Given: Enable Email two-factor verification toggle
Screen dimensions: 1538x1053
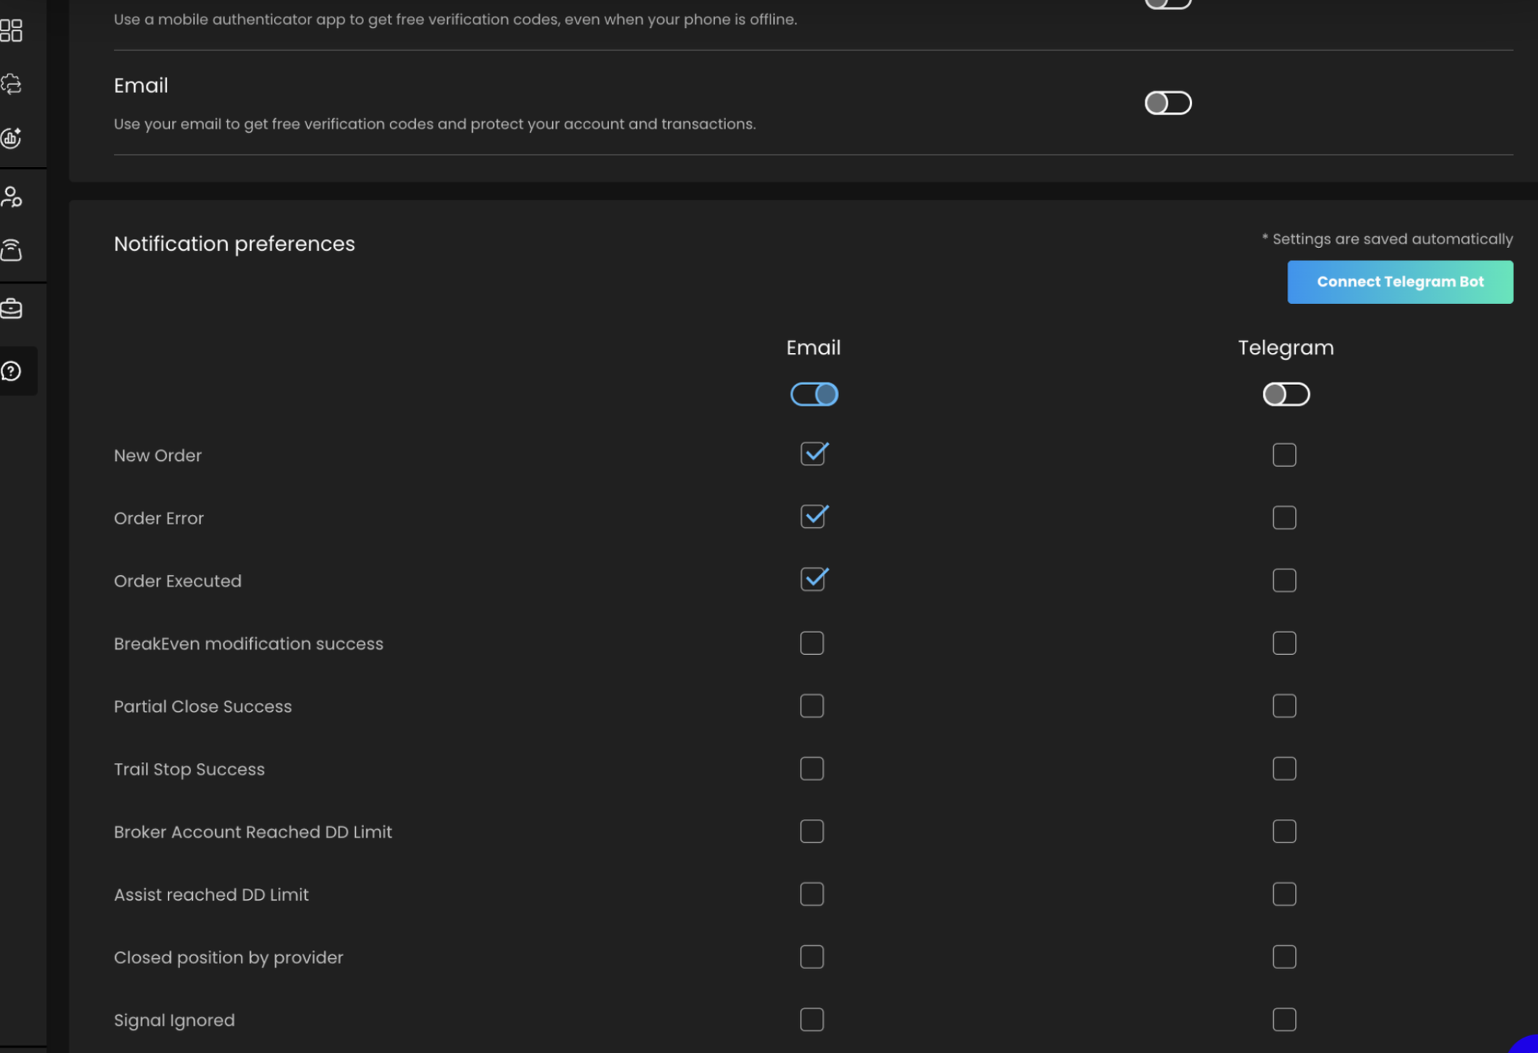Looking at the screenshot, I should click(x=1167, y=103).
